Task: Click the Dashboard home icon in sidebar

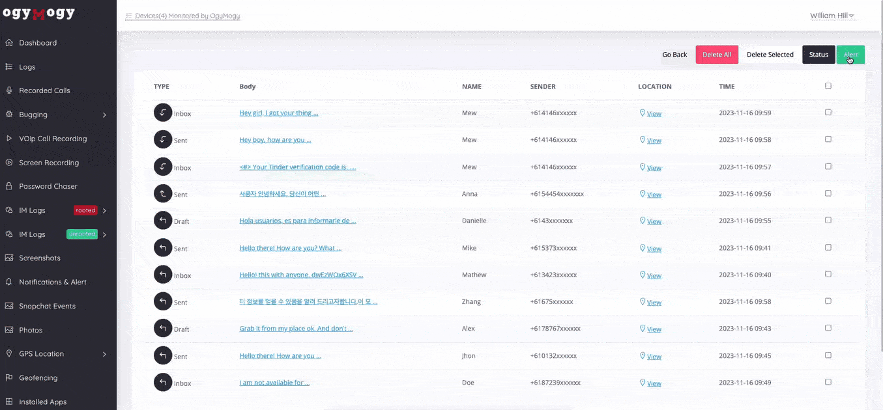Action: 9,43
